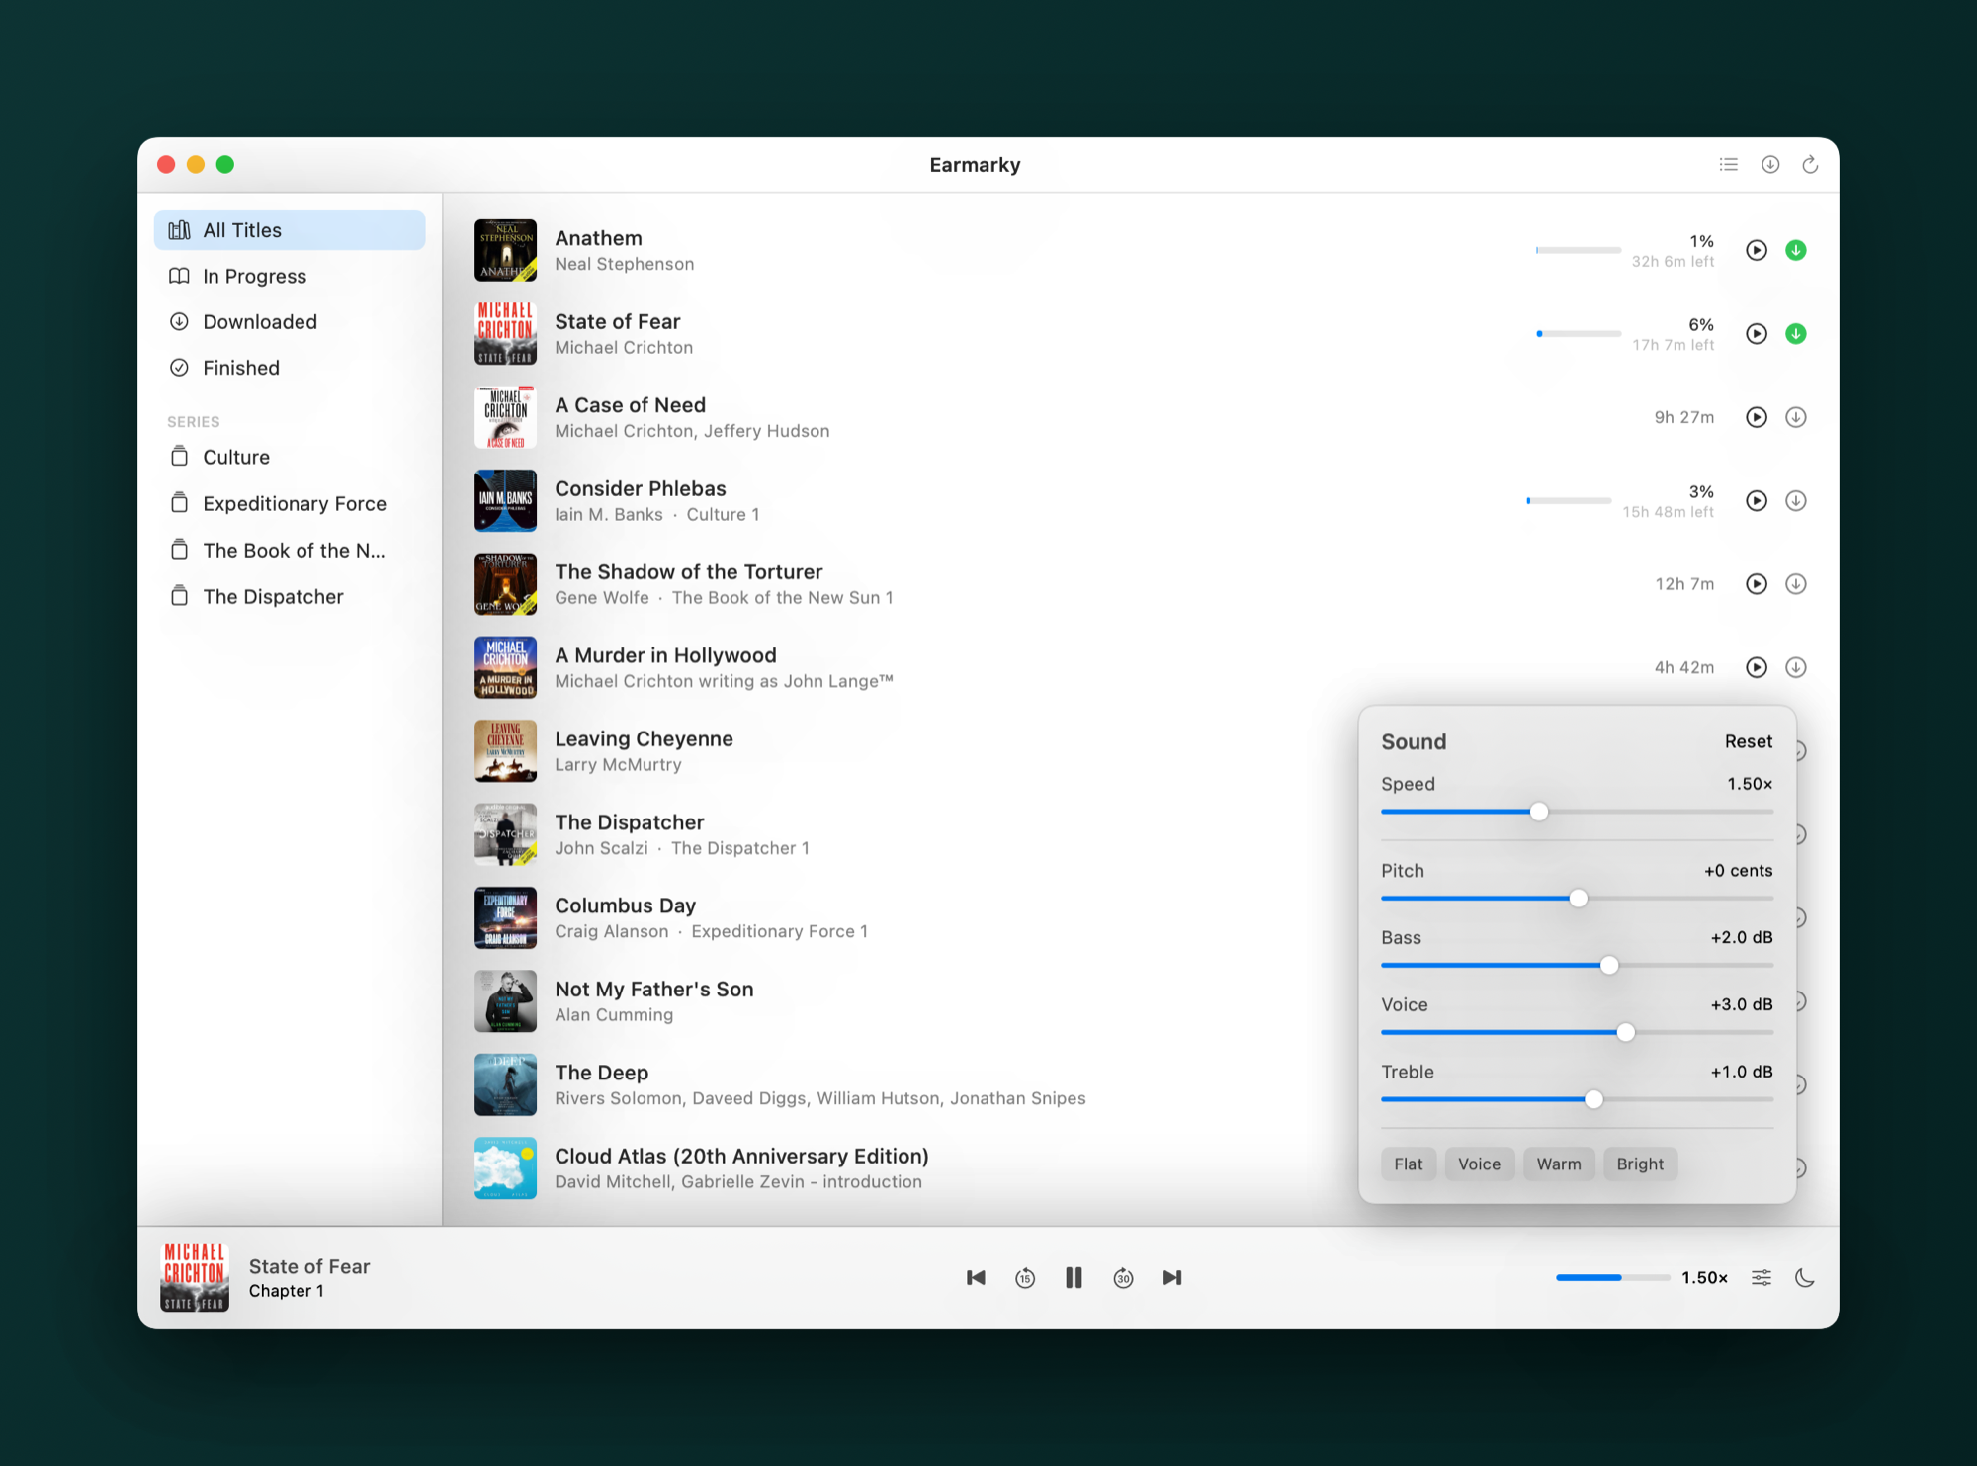Select All Titles in the sidebar
The width and height of the screenshot is (1977, 1466).
290,230
